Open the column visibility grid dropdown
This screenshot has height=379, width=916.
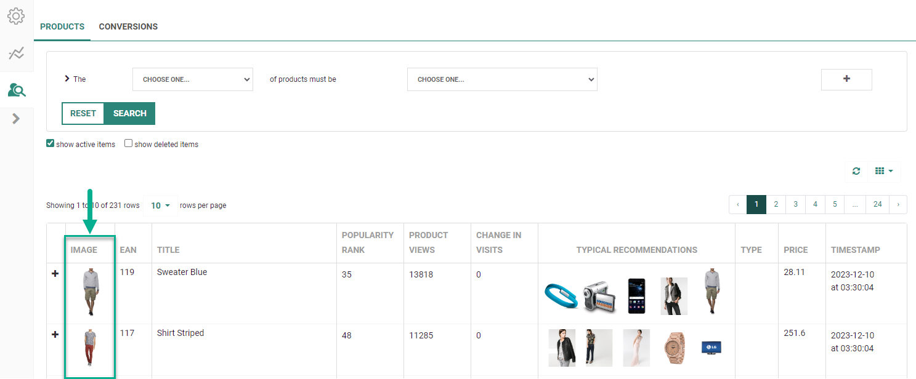884,171
